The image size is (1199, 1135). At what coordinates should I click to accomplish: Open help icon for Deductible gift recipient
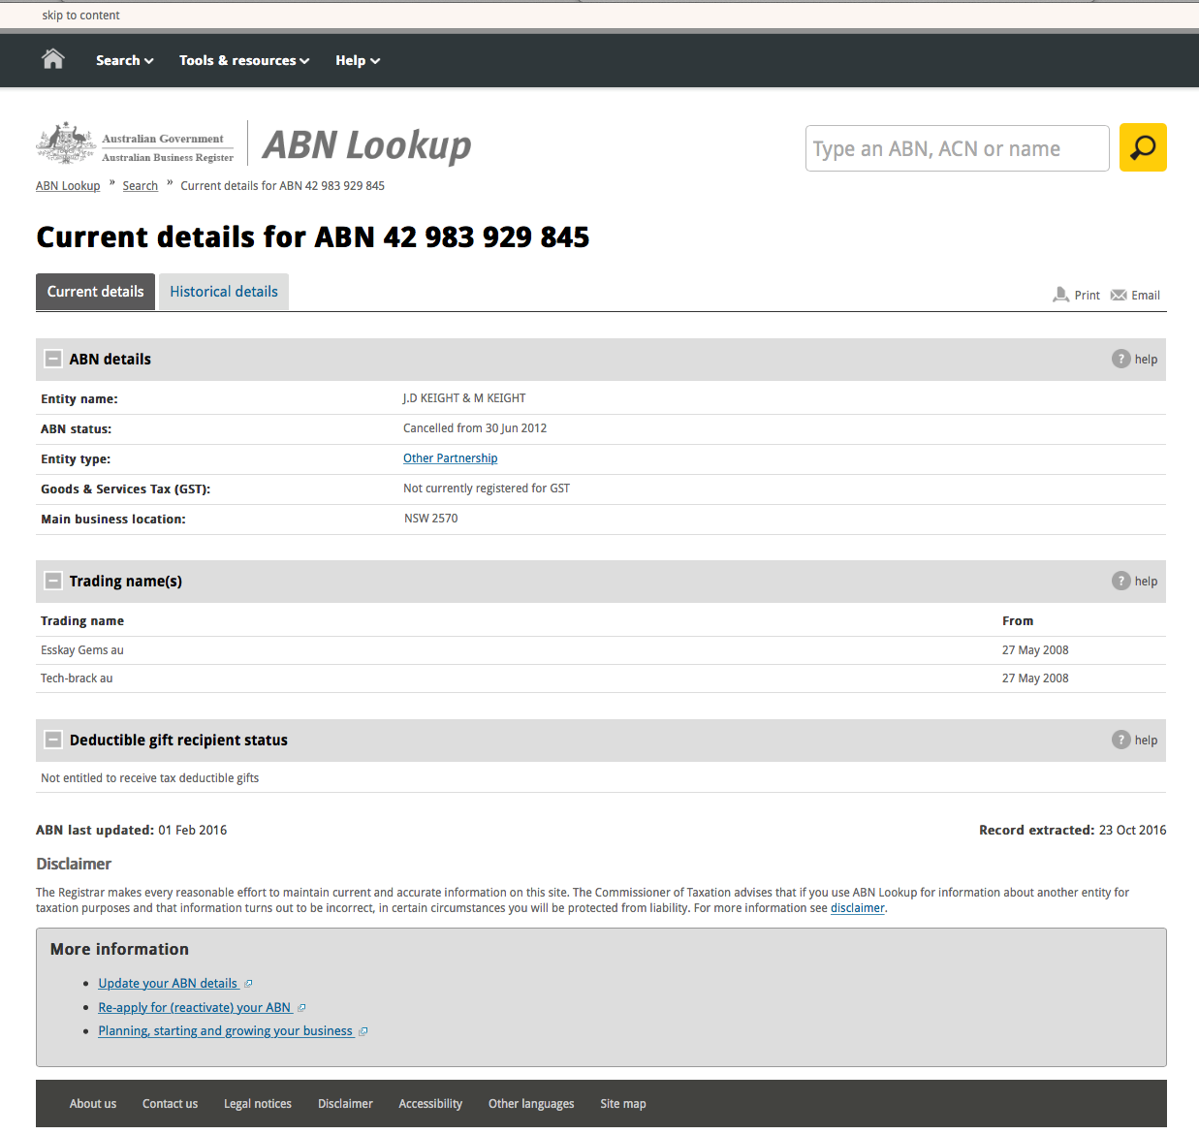pos(1121,740)
